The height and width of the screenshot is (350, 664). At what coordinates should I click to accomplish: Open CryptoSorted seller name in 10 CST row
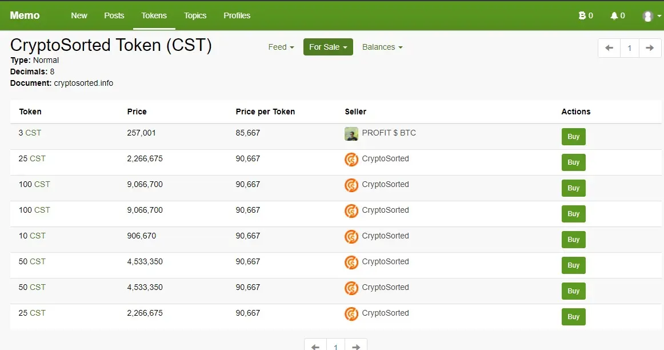point(385,236)
